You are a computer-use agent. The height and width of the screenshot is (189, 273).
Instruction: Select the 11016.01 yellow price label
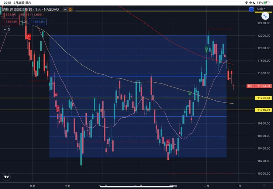point(264,110)
